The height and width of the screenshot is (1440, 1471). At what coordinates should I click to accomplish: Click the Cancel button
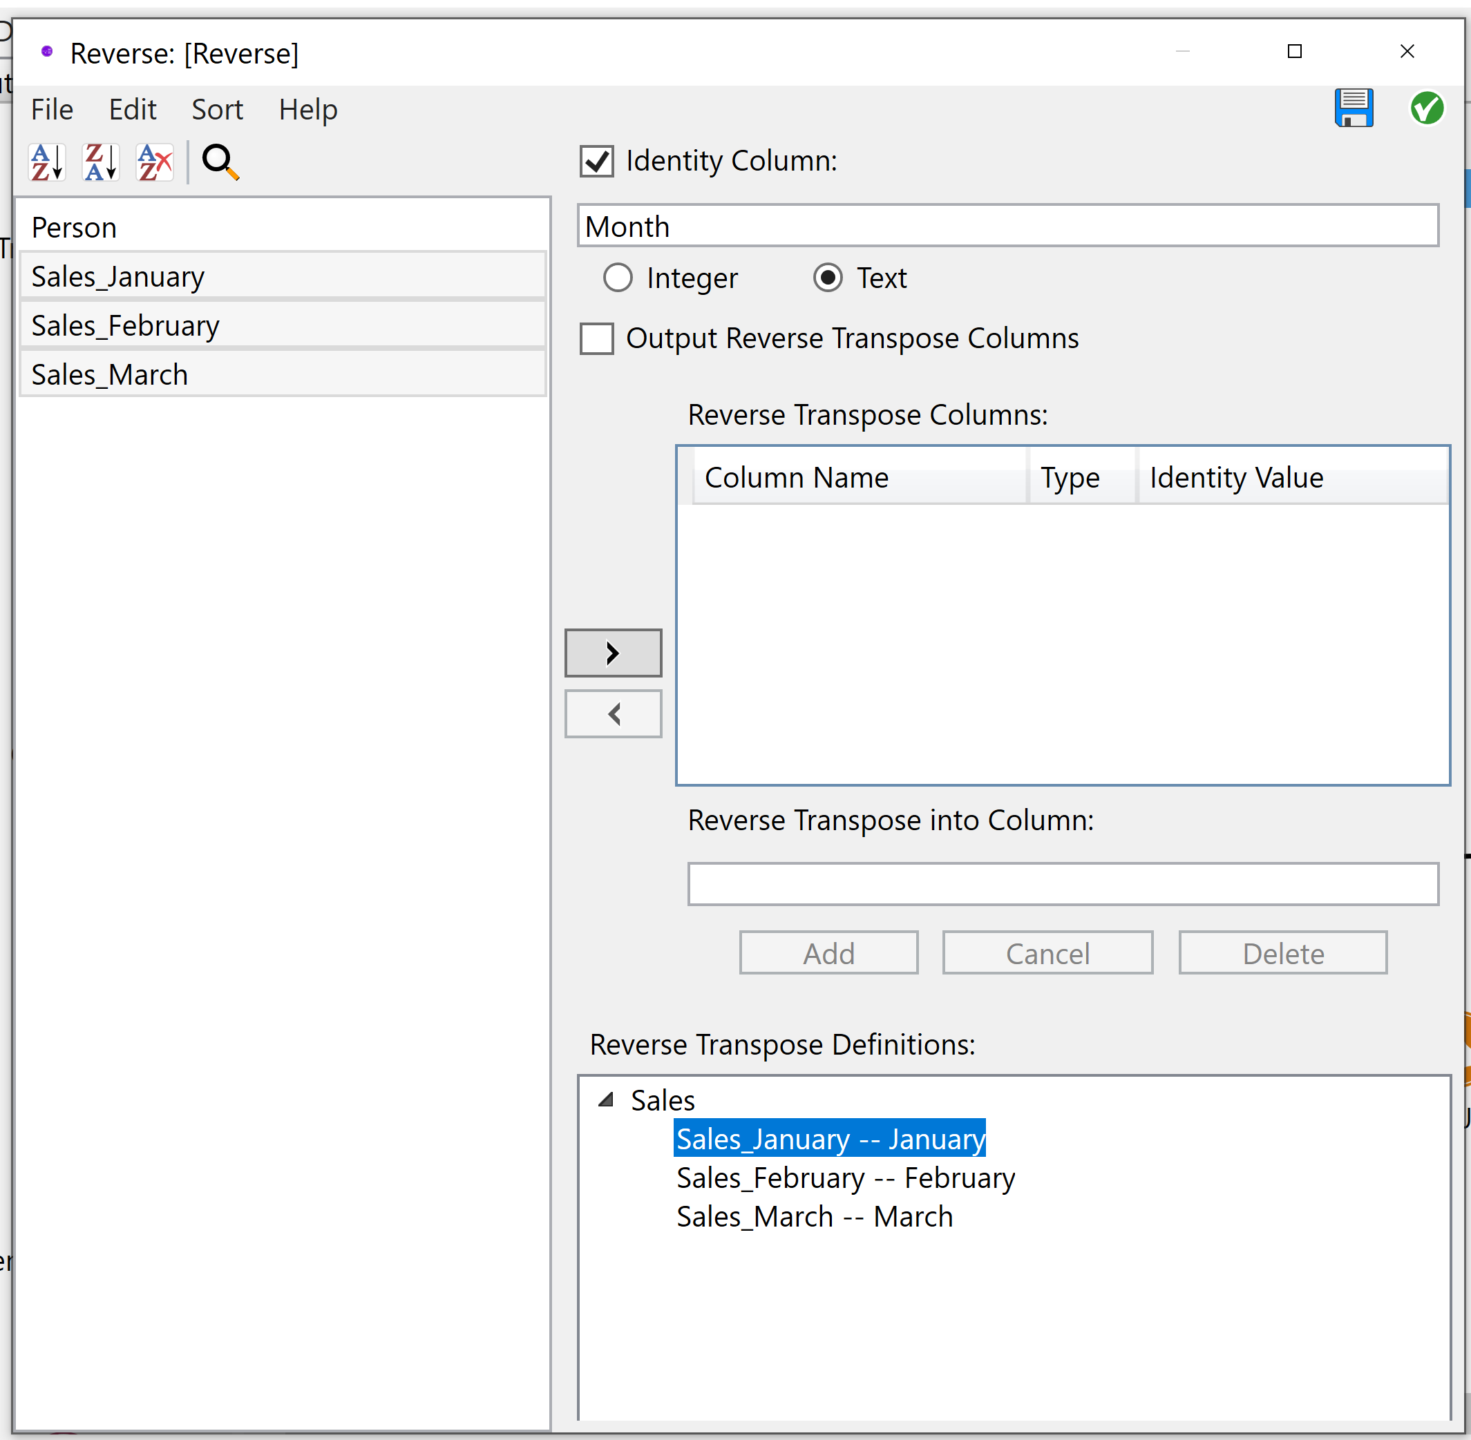[x=1048, y=953]
